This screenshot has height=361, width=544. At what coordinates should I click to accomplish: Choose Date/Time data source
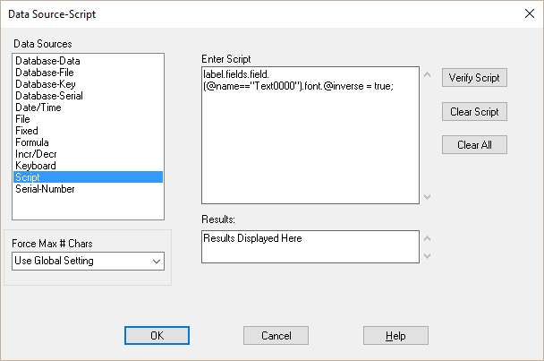pos(88,107)
